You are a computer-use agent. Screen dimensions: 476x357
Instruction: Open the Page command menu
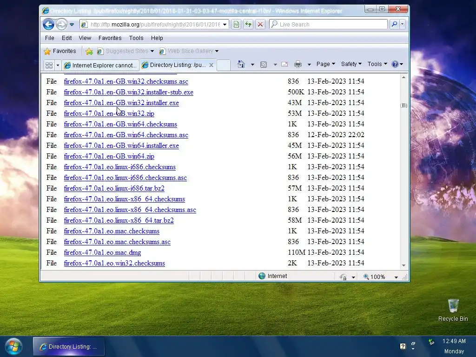click(x=325, y=64)
